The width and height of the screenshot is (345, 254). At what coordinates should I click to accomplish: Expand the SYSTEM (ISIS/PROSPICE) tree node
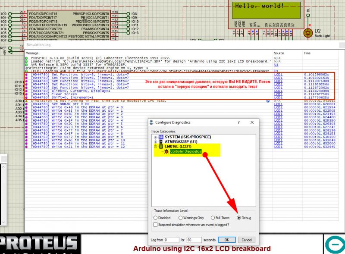click(155, 137)
